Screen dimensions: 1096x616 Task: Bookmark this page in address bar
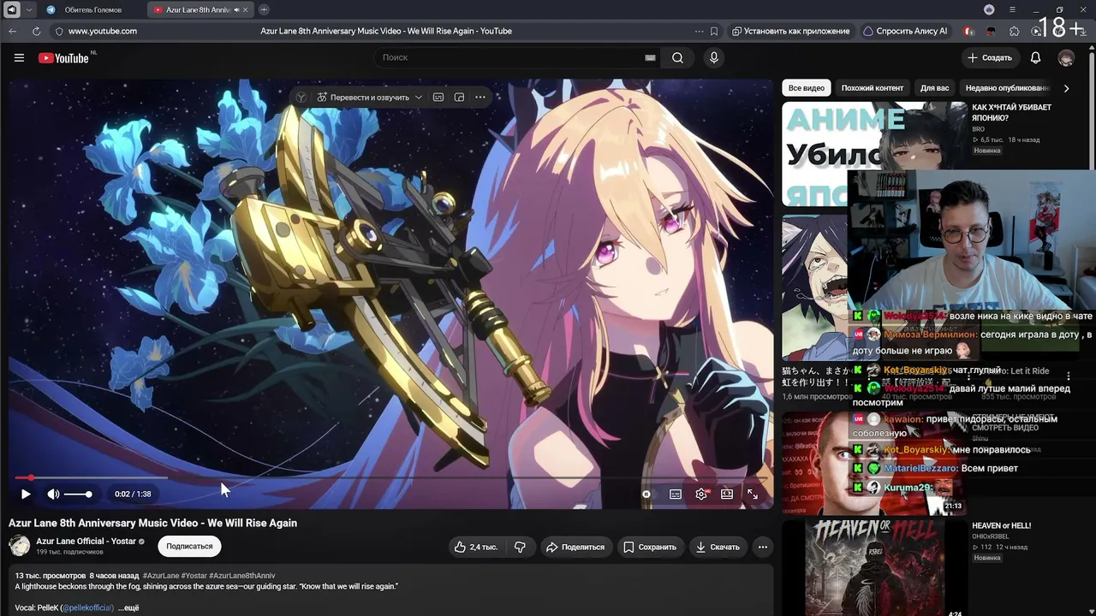pyautogui.click(x=714, y=31)
